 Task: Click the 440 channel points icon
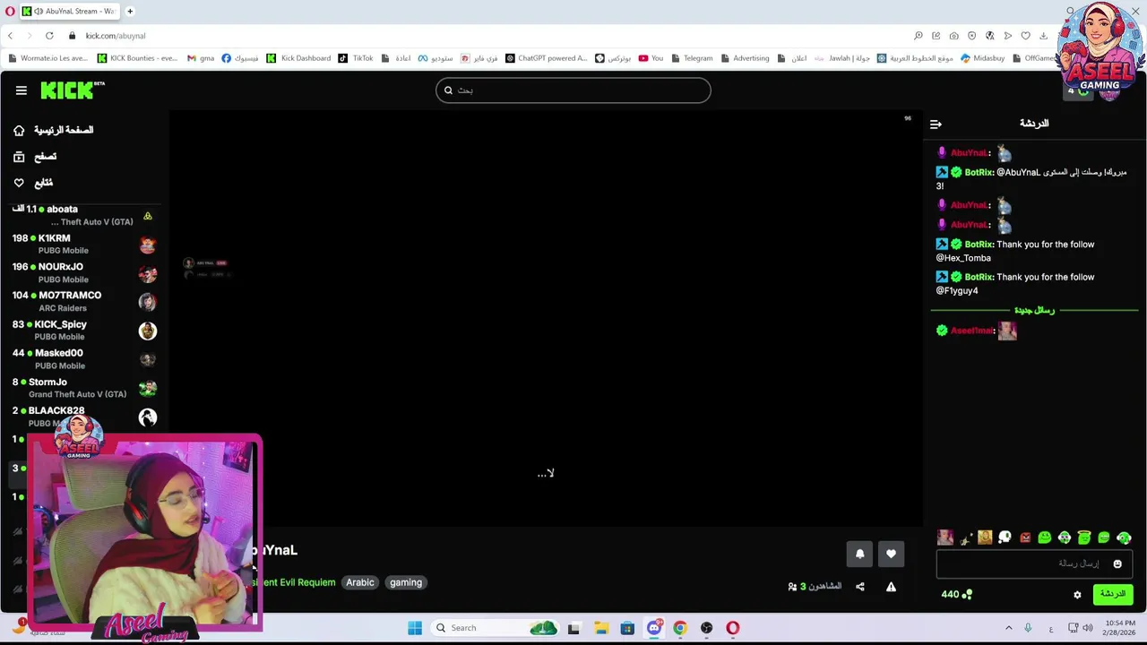[965, 595]
